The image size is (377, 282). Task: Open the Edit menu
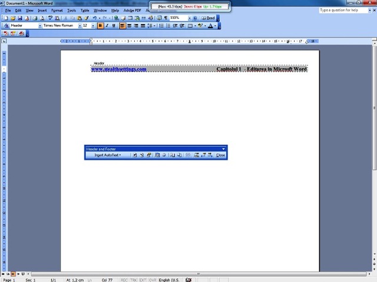point(18,11)
